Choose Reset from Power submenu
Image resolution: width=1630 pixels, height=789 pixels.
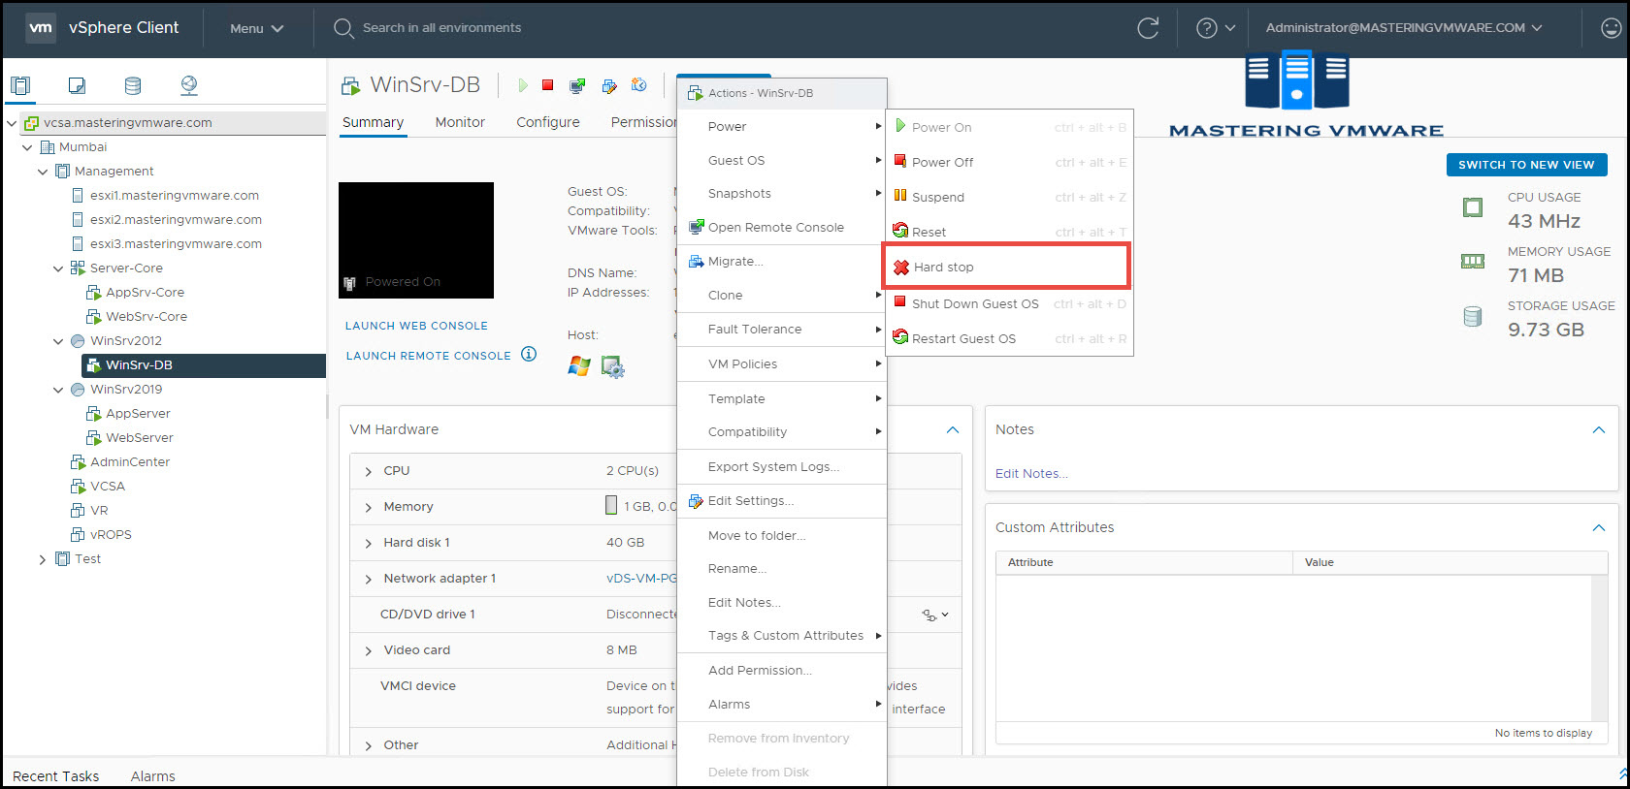(1009, 232)
